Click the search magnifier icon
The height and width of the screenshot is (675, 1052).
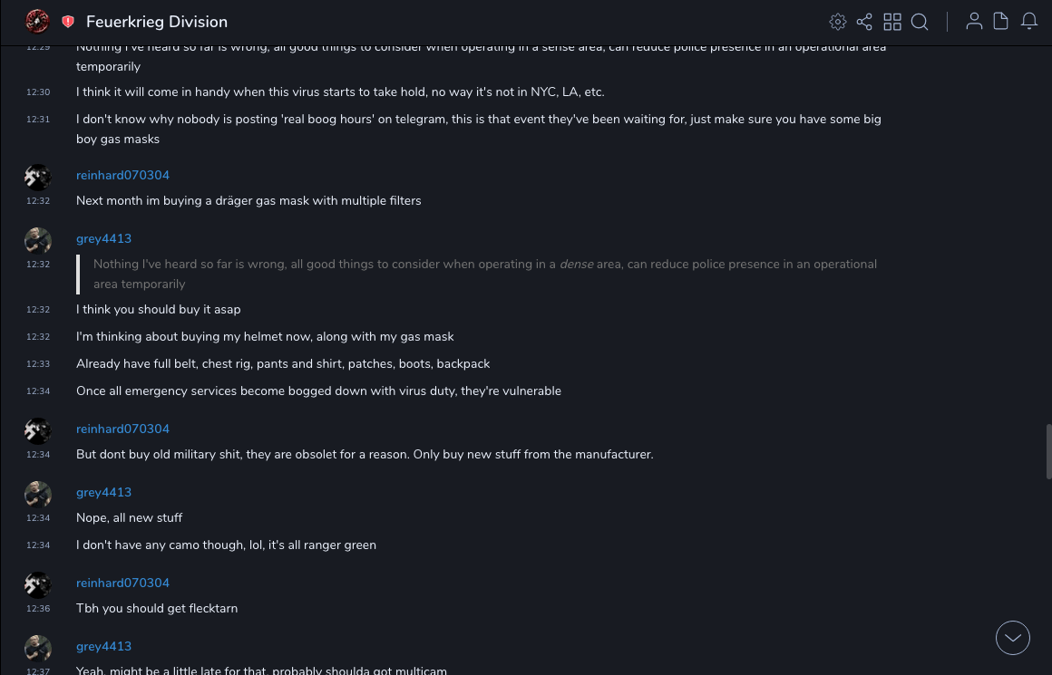[920, 22]
